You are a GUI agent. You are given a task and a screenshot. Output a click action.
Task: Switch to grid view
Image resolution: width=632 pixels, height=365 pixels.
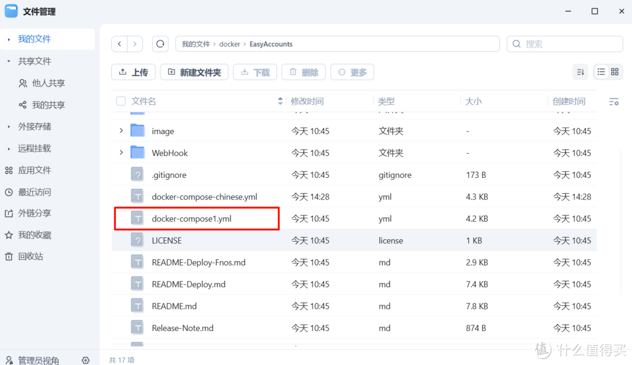click(x=613, y=71)
